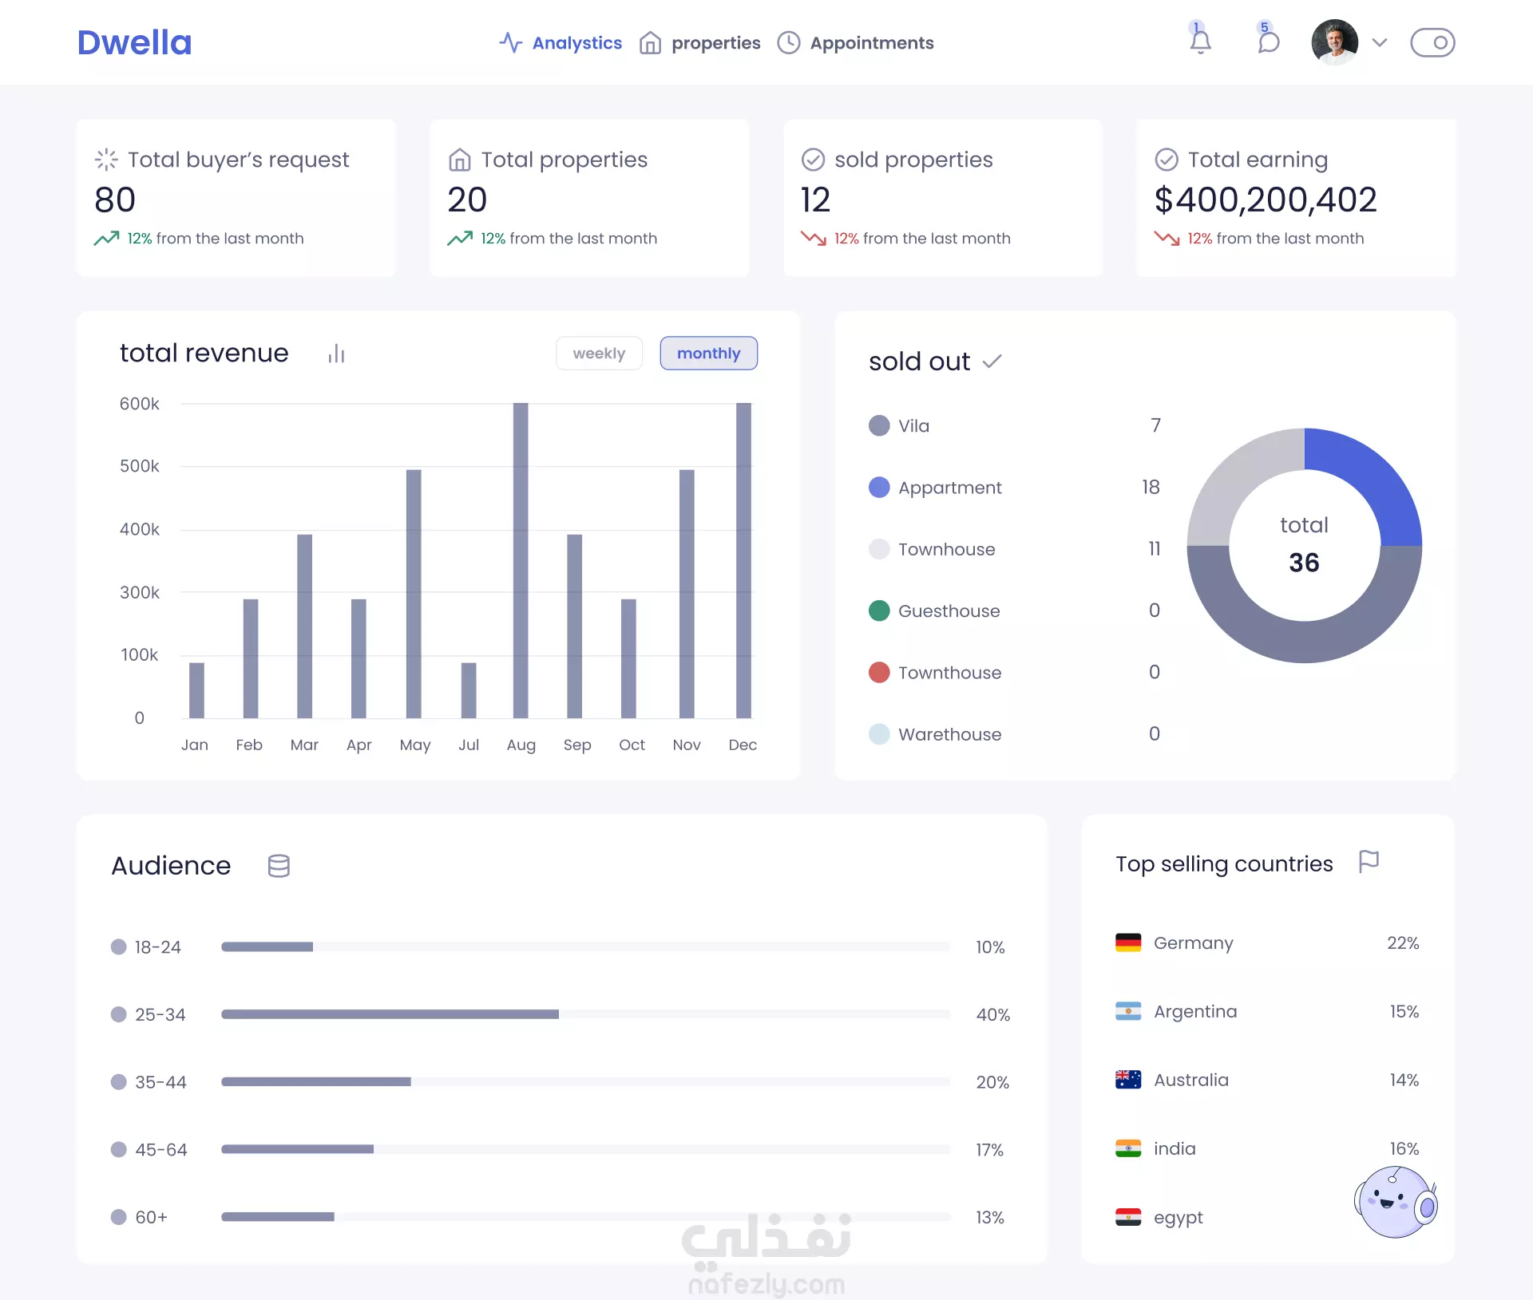1533x1300 pixels.
Task: Click the database icon next to Audience
Action: click(x=279, y=866)
